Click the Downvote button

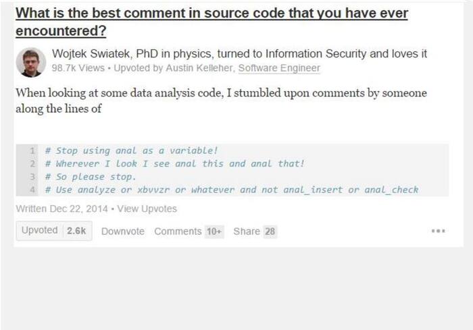point(122,231)
